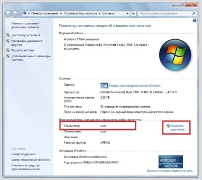Open Счетчики и средства производительности link
202x180 pixels.
point(25,167)
